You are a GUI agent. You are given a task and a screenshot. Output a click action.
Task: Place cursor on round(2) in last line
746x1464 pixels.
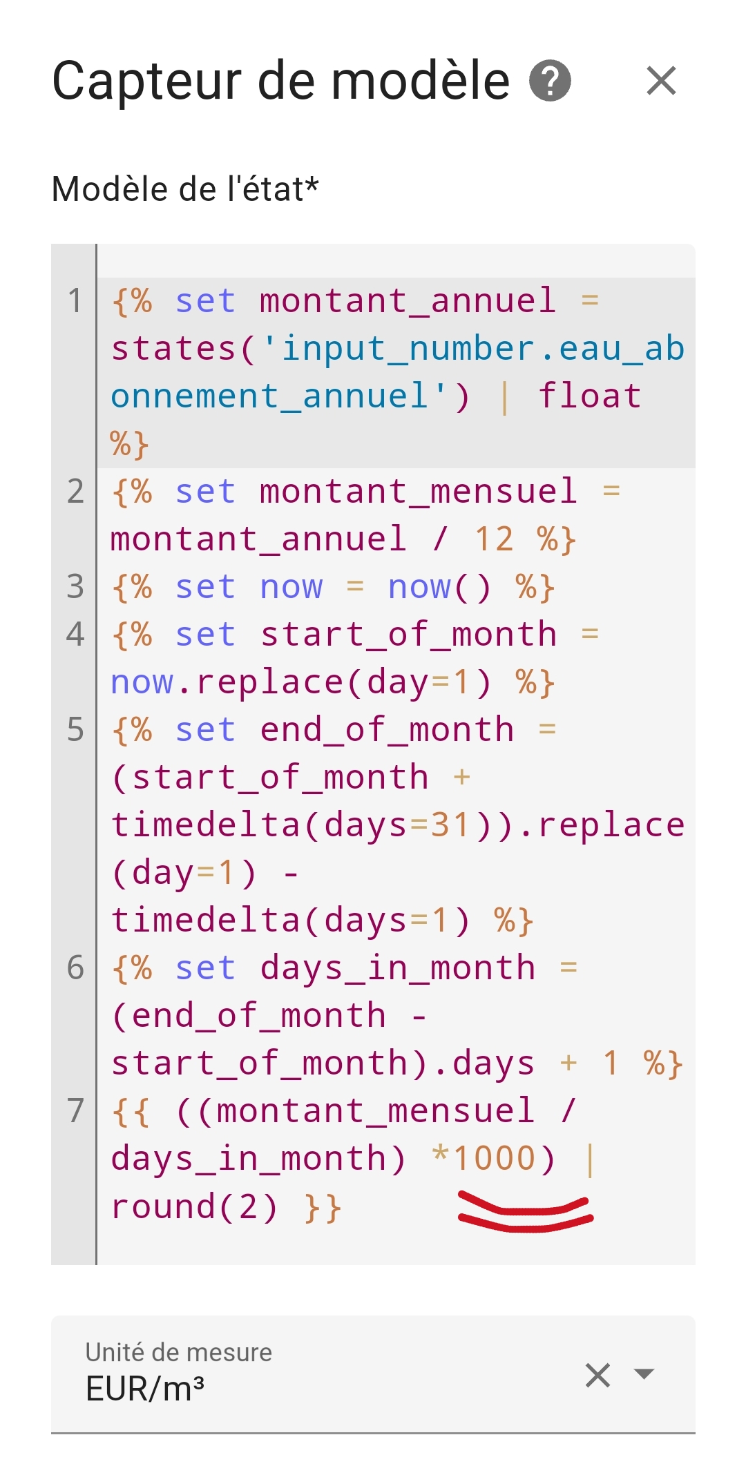coord(194,1206)
